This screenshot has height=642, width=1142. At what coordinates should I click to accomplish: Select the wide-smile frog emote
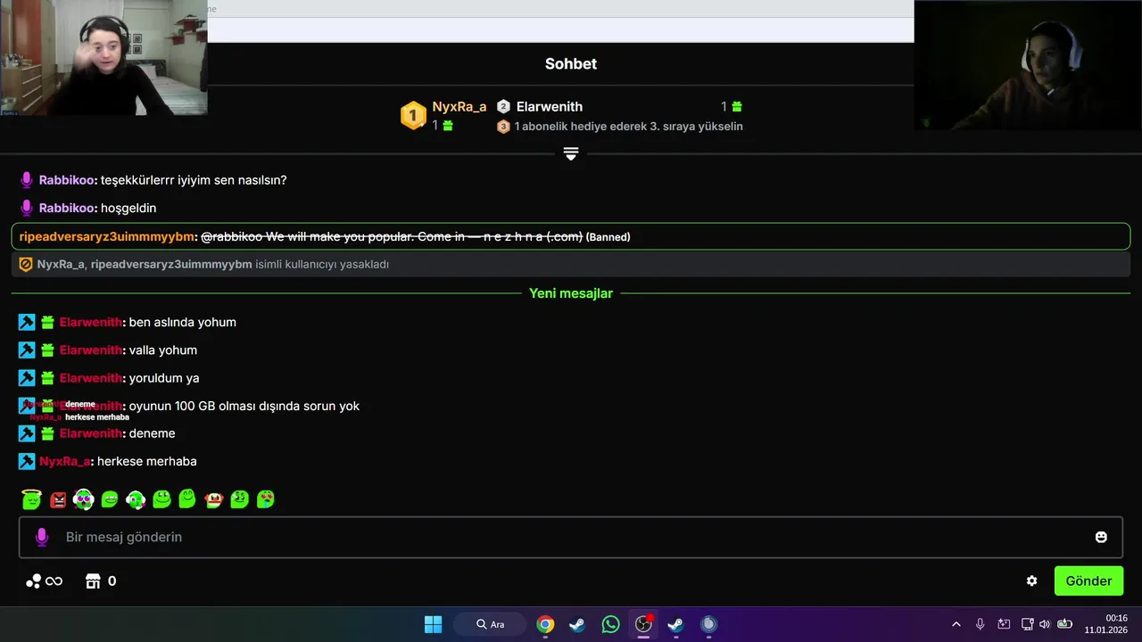coord(161,499)
